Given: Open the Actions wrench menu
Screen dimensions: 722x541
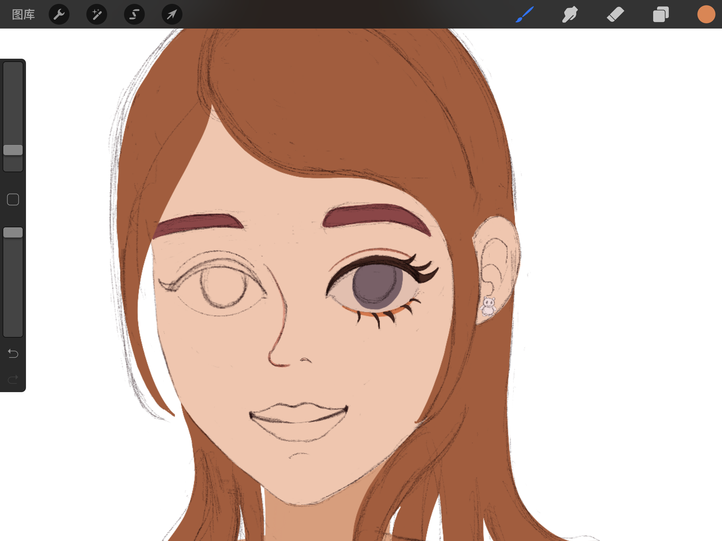Looking at the screenshot, I should 59,14.
